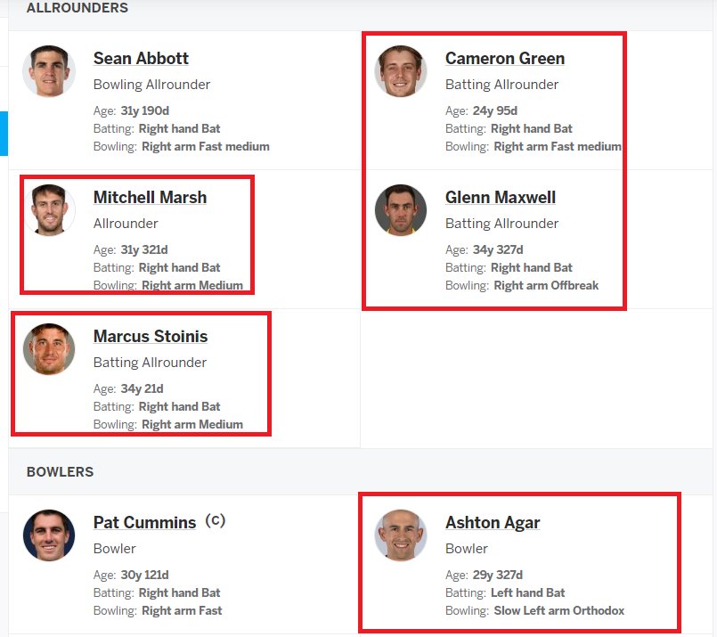Click Sean Abbott's headshot photo
Viewport: 717px width, 637px height.
(x=49, y=71)
